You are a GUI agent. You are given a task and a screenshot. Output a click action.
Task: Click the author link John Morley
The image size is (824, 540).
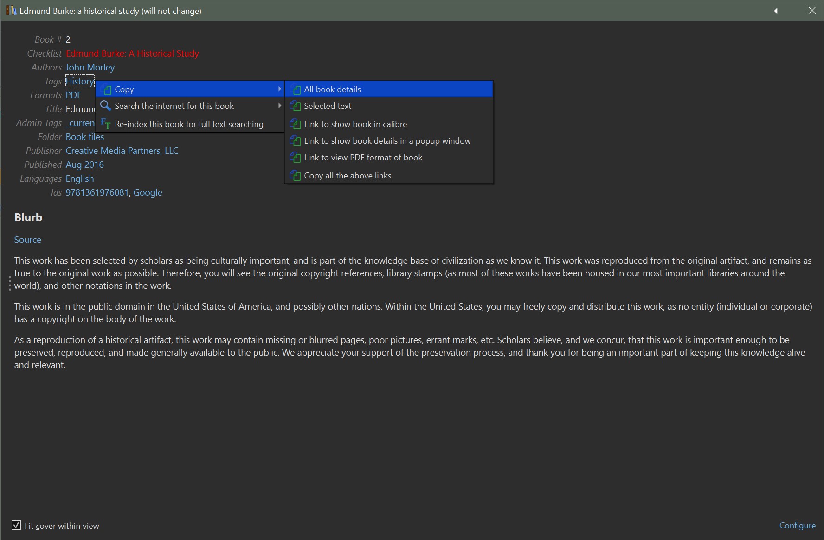click(x=90, y=67)
